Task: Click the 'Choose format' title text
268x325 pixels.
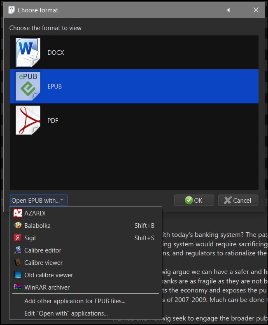Action: 38,10
